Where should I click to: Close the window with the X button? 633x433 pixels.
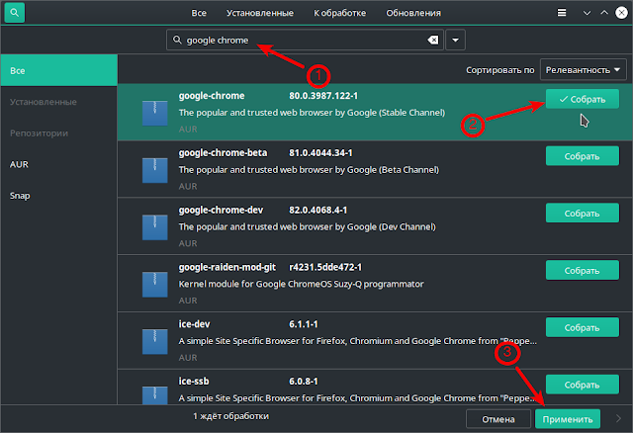coord(621,13)
